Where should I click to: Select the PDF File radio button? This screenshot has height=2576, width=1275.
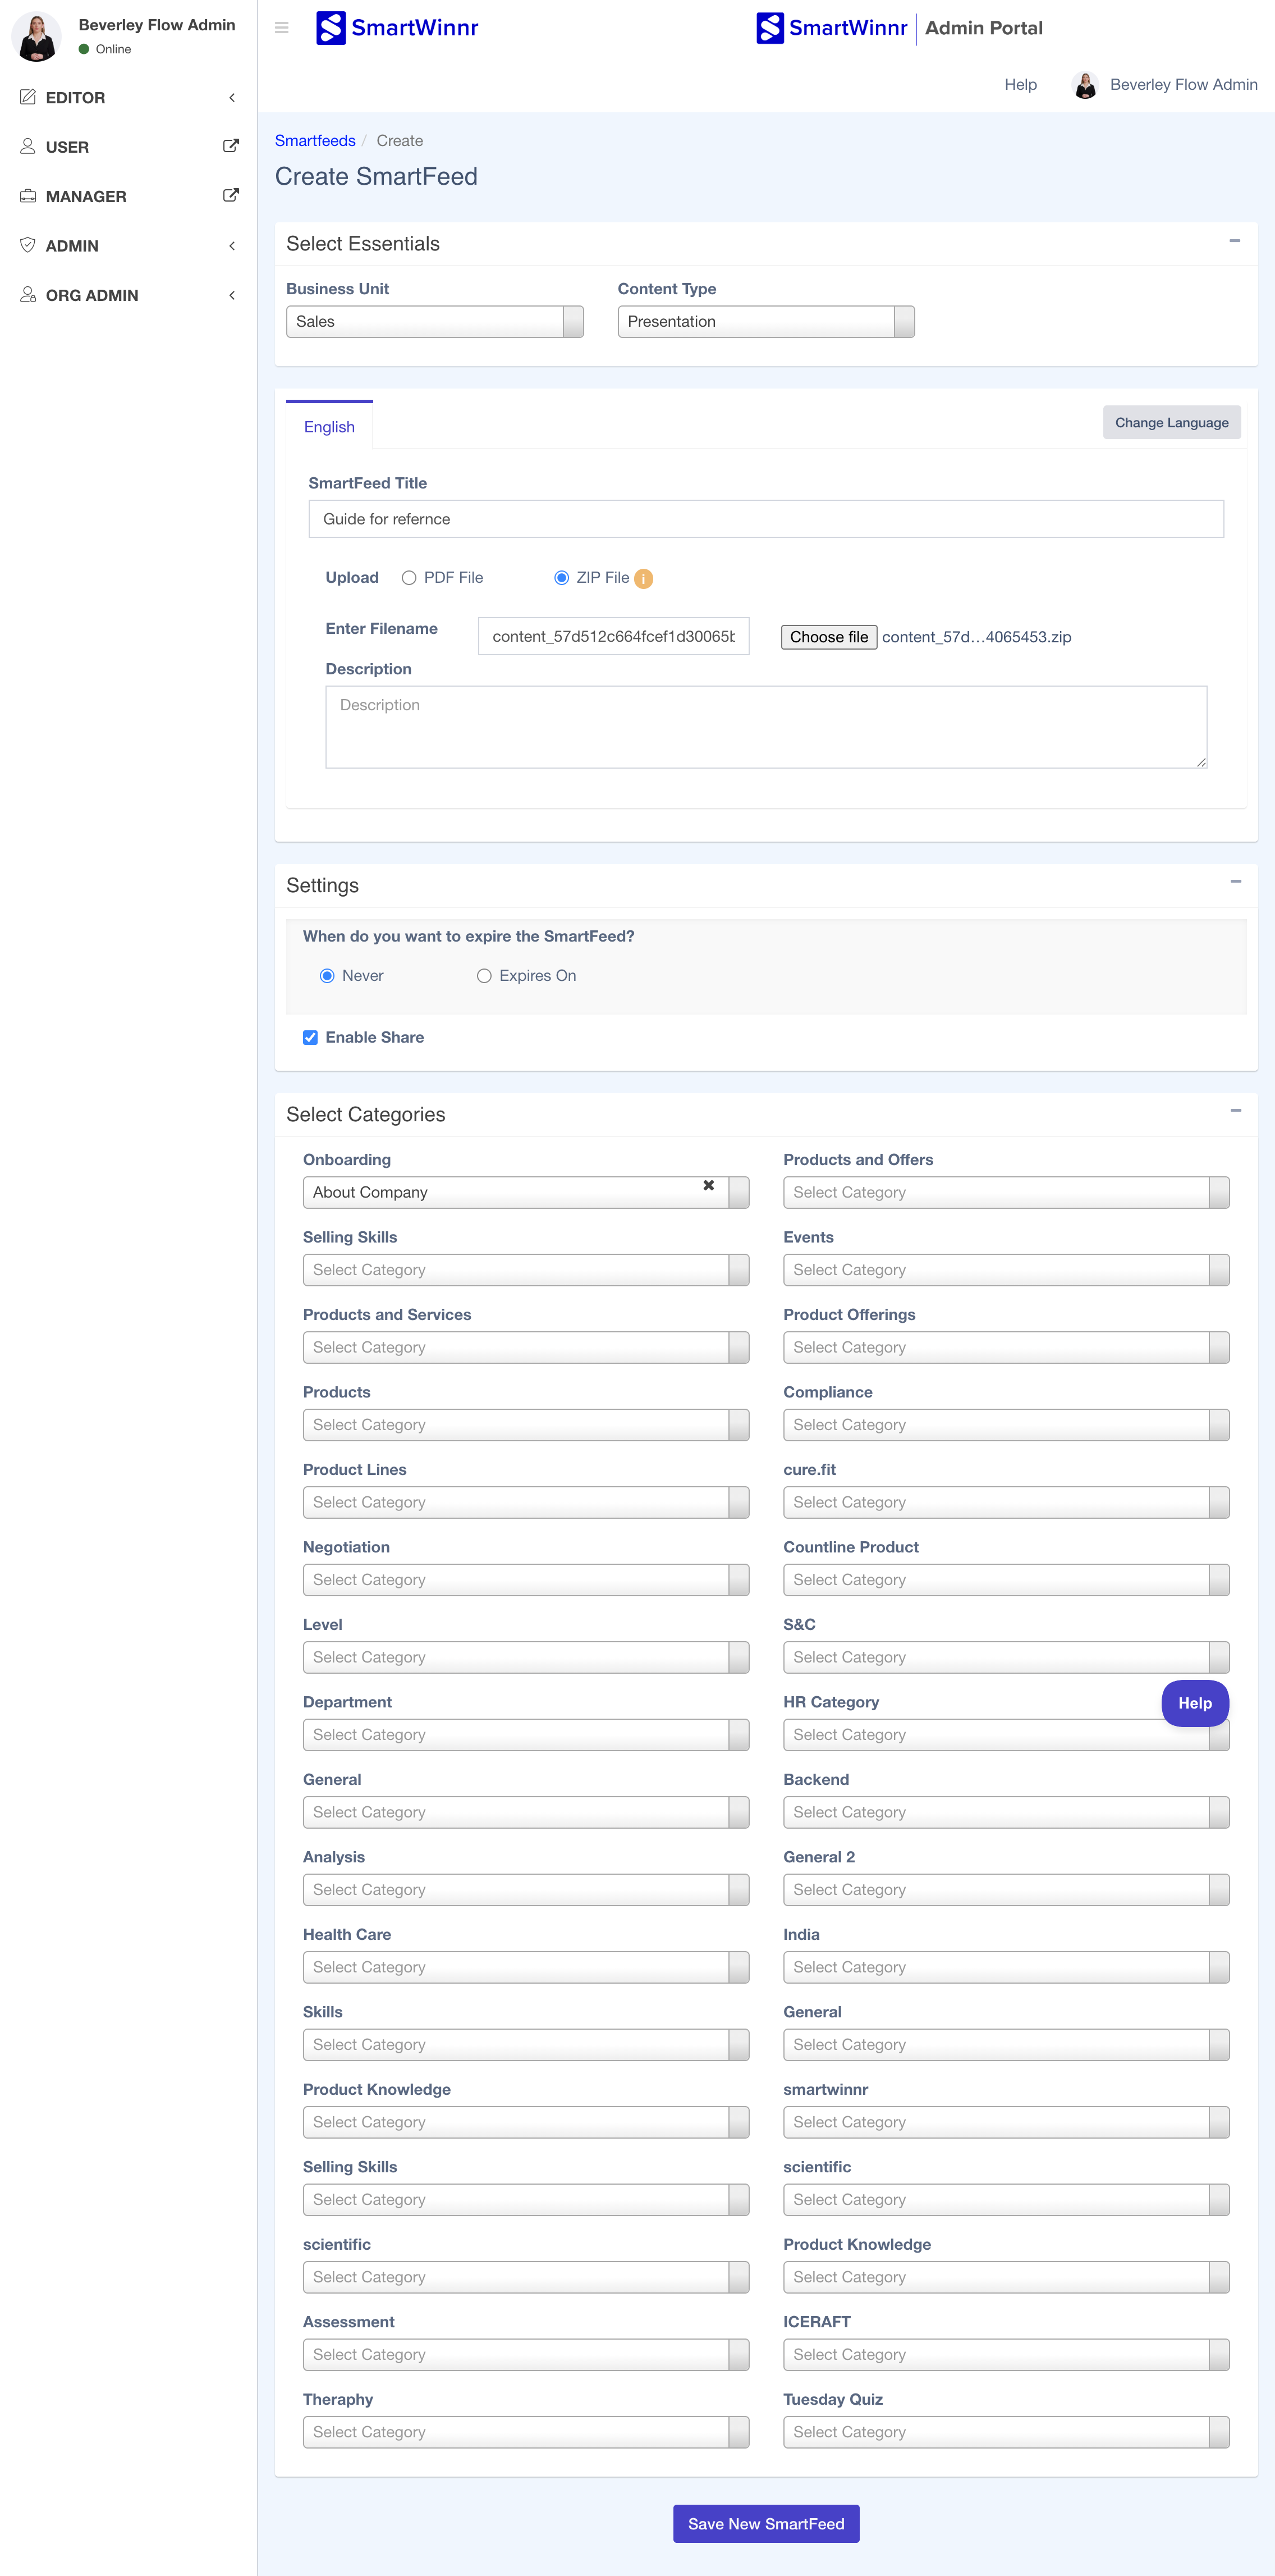click(x=409, y=578)
